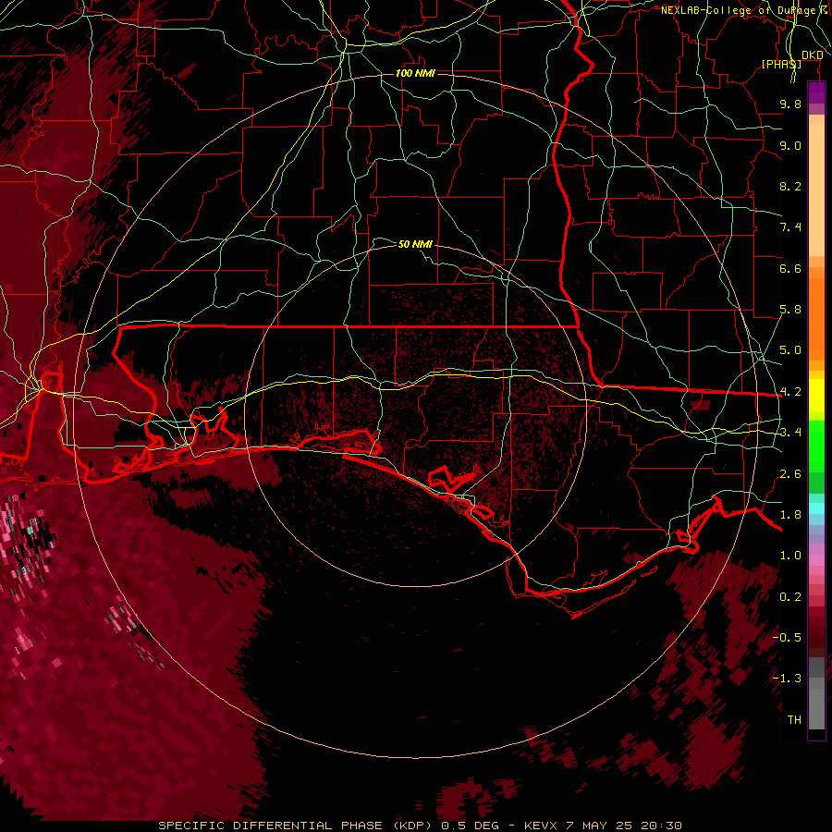Screen dimensions: 832x832
Task: Click the 0.2 scale value
Action: [790, 597]
